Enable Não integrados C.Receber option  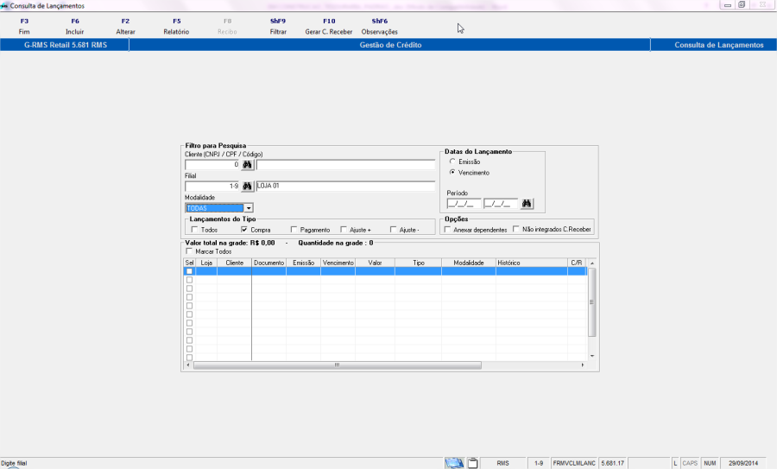coord(516,229)
